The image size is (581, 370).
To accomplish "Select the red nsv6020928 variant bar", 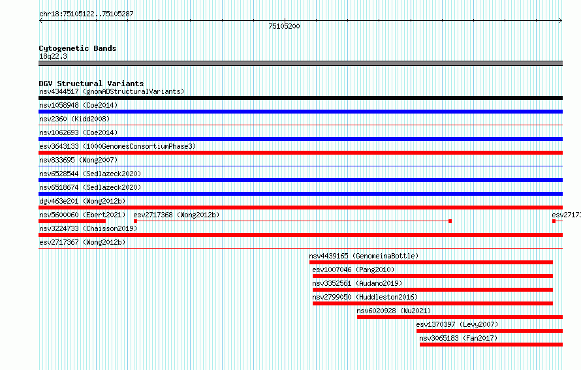I will click(460, 317).
